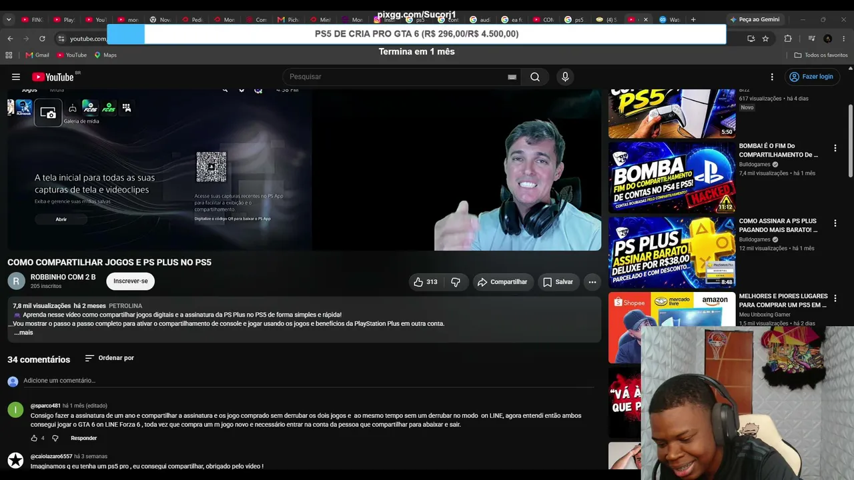The height and width of the screenshot is (480, 854).
Task: Open Ordenar por sort dropdown
Action: click(x=109, y=358)
